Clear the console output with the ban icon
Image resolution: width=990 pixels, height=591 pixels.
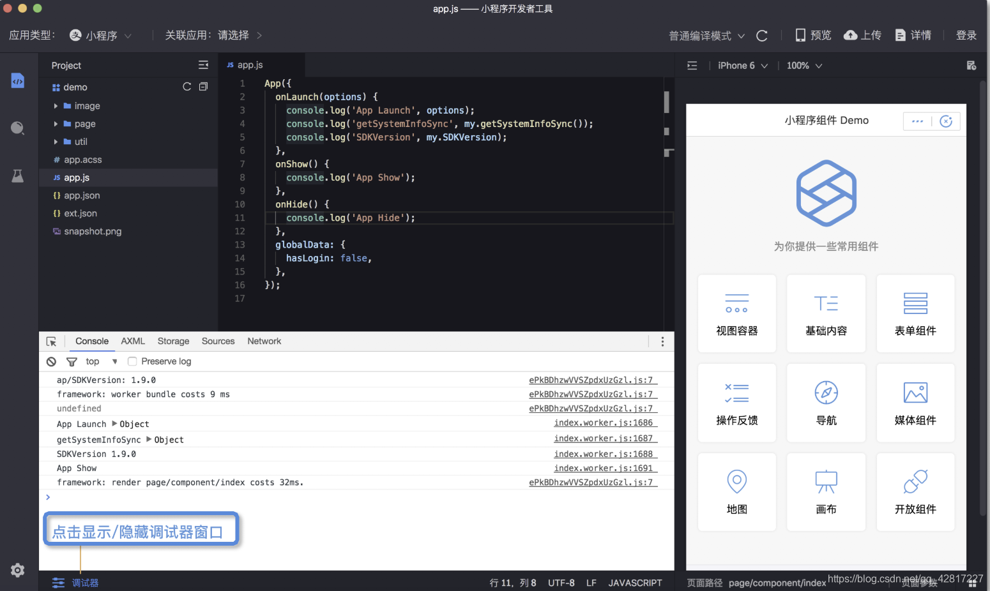(x=51, y=361)
